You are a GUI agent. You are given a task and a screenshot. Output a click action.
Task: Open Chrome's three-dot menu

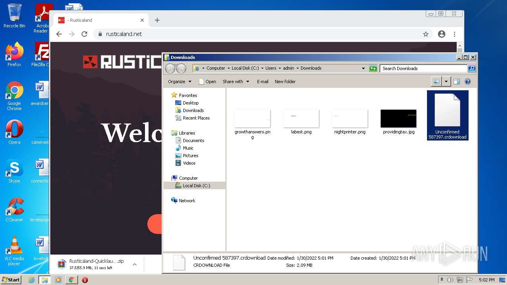454,34
